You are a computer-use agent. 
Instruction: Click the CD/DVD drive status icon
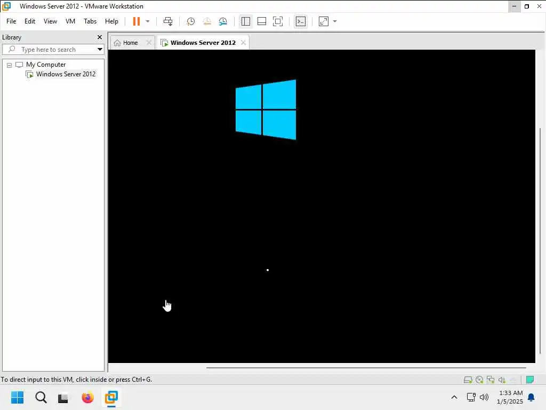coord(479,380)
